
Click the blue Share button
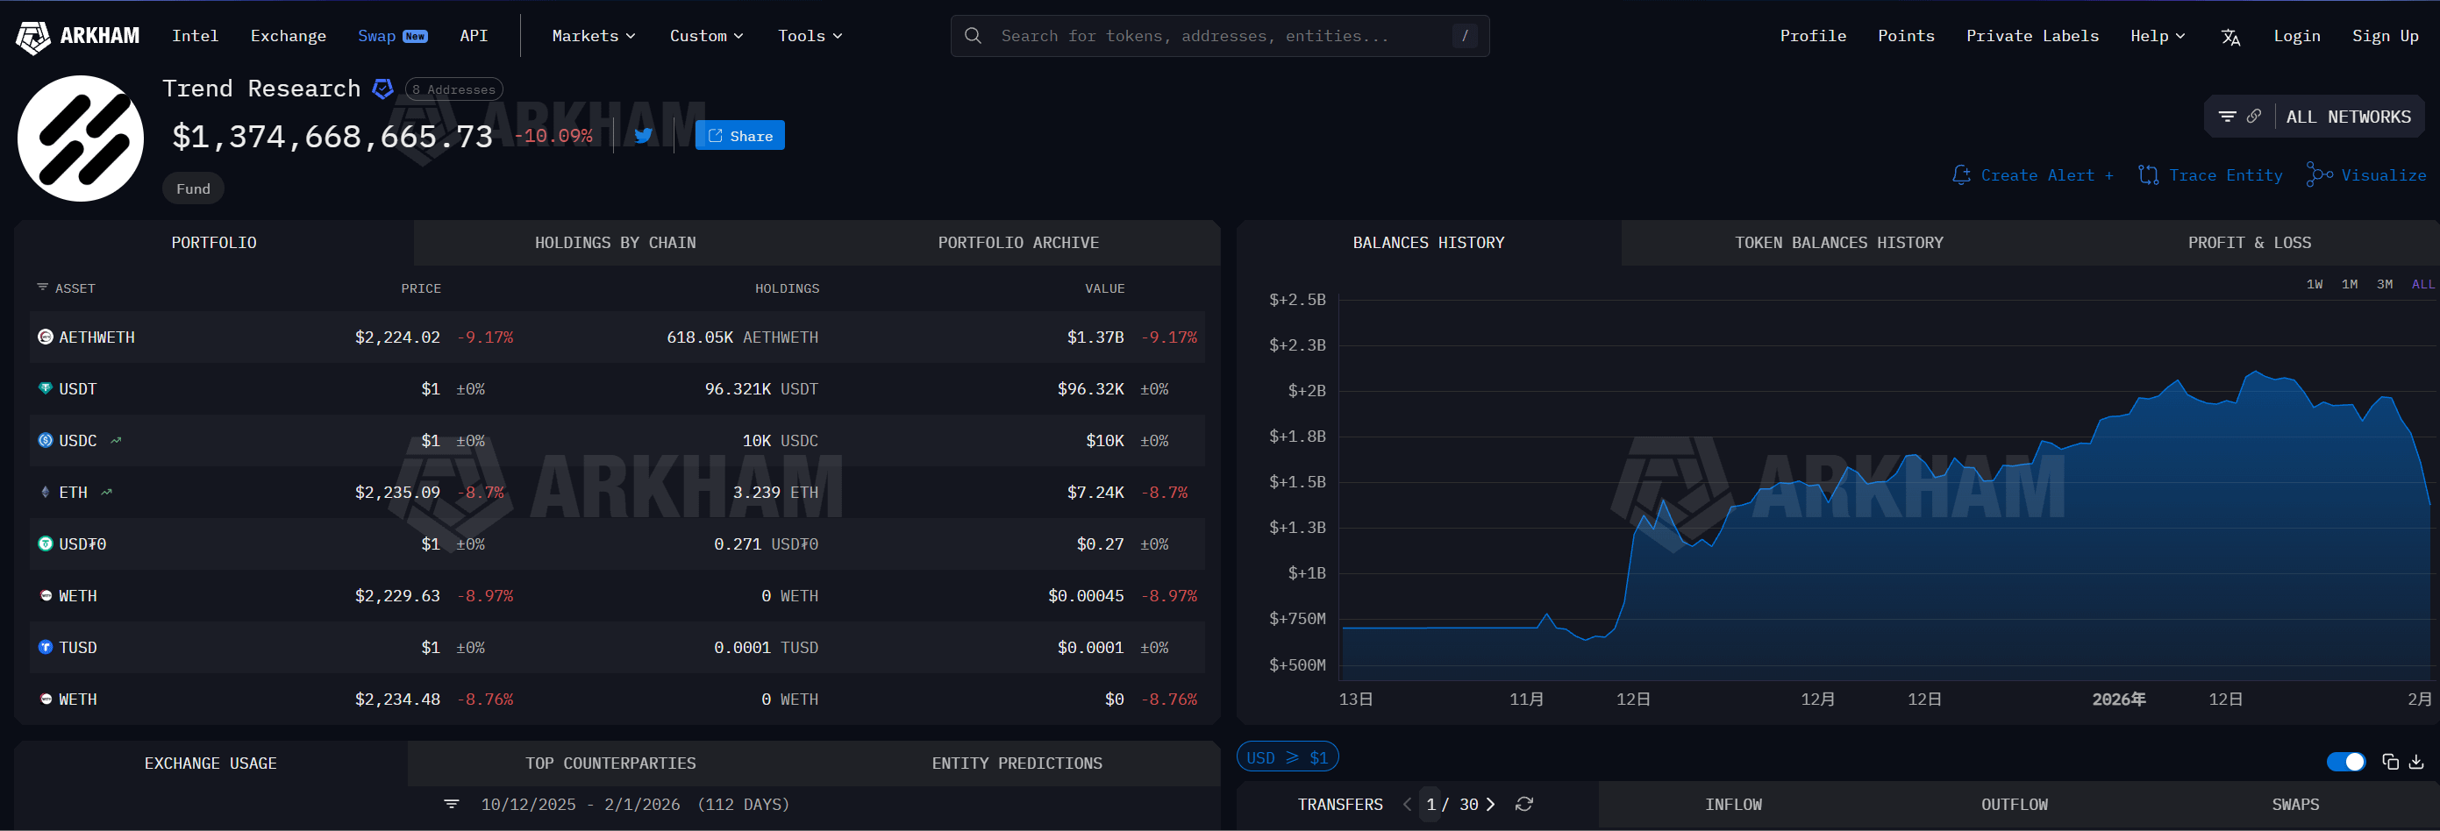pyautogui.click(x=739, y=135)
